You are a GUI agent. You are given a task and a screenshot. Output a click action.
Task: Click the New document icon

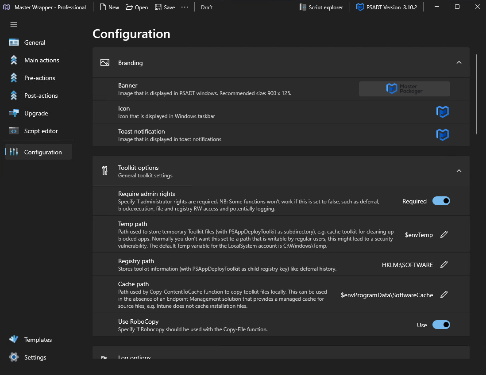[103, 7]
